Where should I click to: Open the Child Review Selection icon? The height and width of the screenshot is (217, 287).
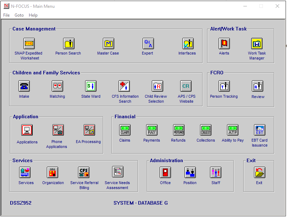157,86
